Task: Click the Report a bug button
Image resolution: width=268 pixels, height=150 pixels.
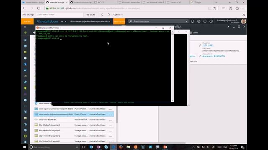Action: (119, 21)
